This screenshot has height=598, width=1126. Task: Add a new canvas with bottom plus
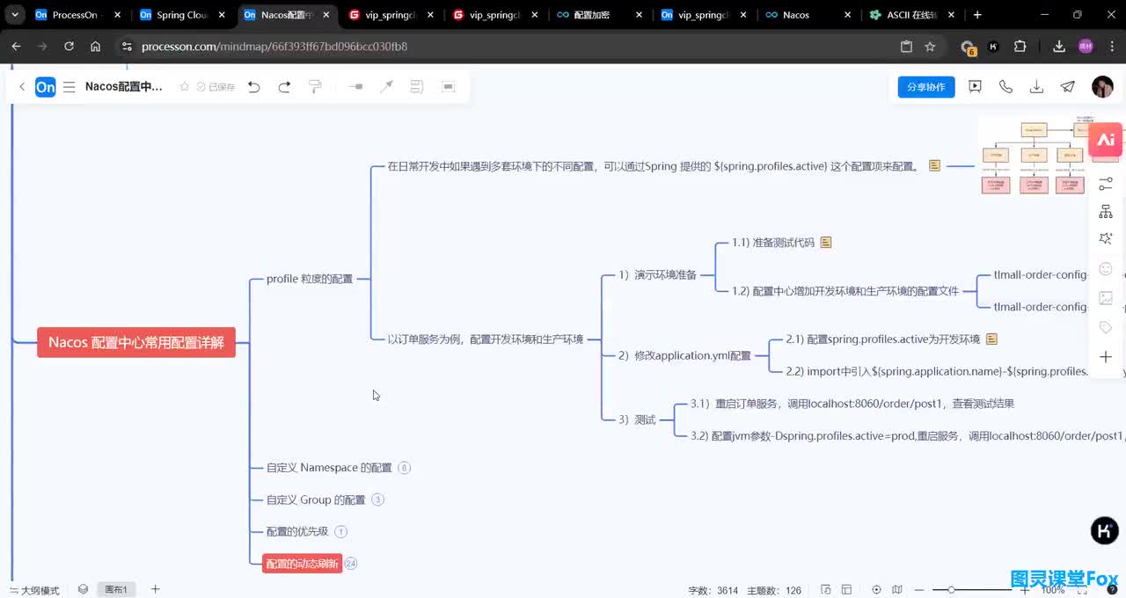[155, 589]
